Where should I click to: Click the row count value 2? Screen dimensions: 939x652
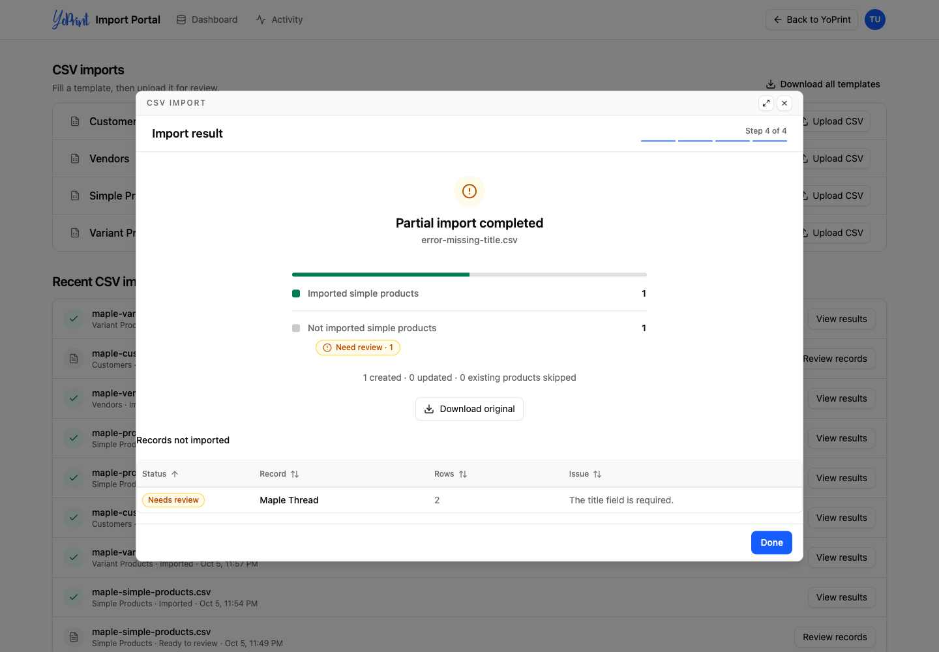[437, 500]
